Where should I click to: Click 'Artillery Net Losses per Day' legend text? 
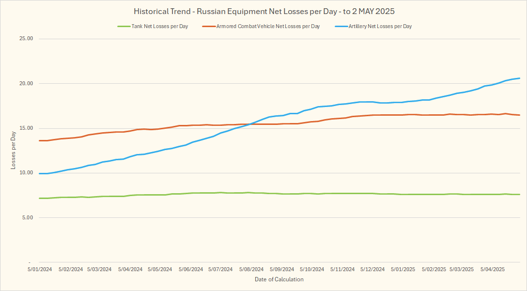coord(380,27)
